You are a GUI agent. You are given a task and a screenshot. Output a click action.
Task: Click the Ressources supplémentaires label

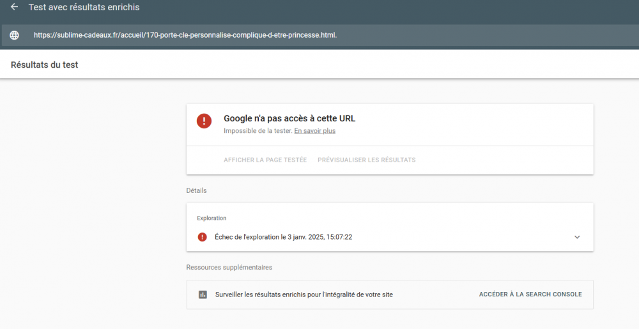(229, 267)
